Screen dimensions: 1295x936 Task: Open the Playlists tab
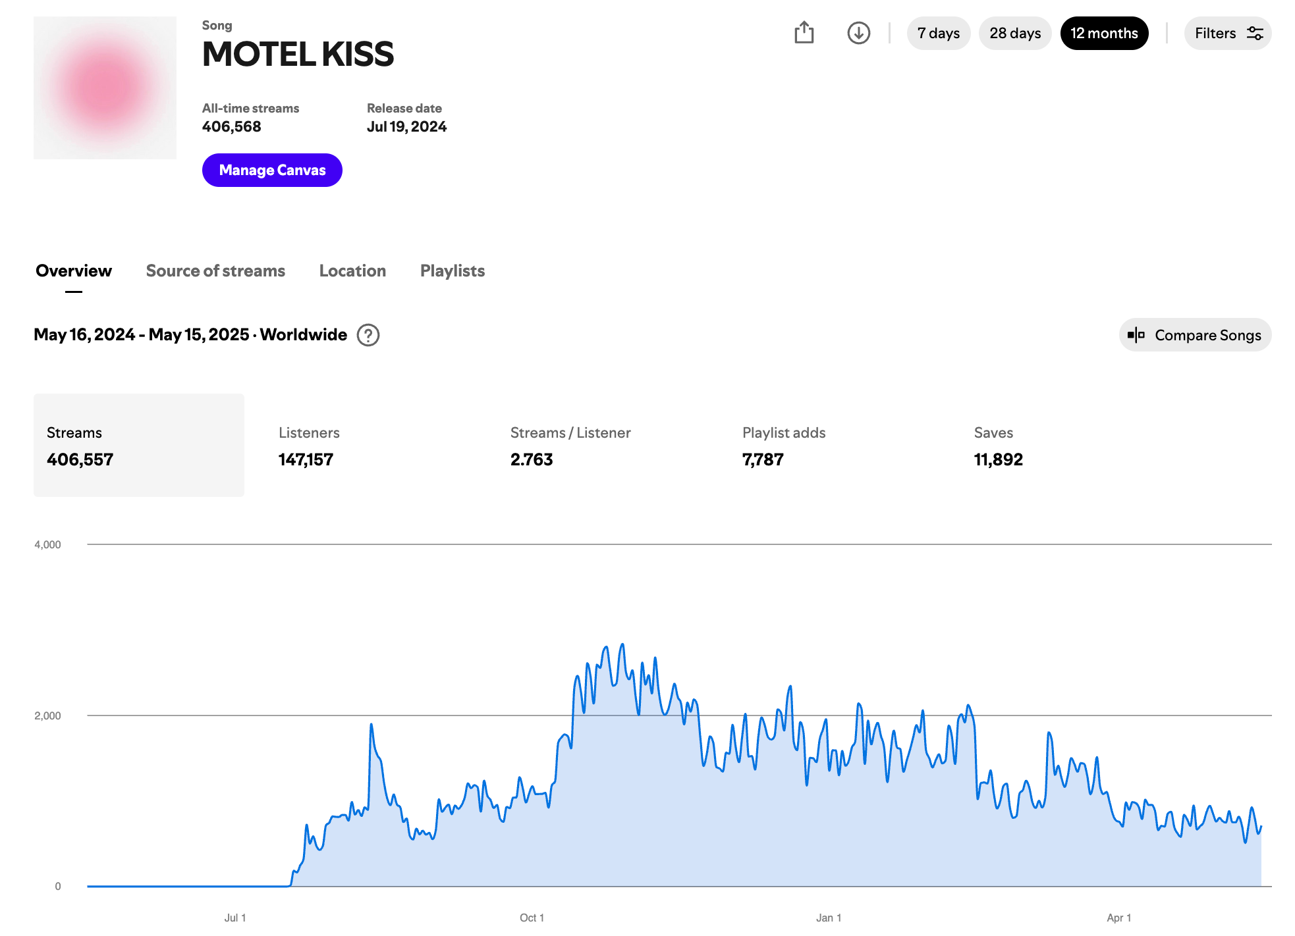click(x=453, y=271)
